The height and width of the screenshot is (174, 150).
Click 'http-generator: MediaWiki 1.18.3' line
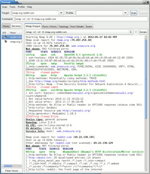51,113
